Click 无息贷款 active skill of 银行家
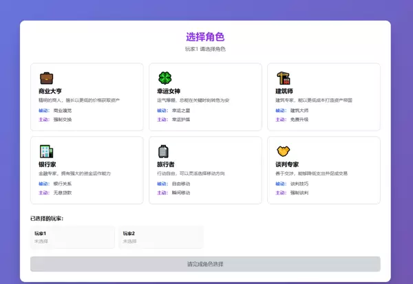The image size is (413, 284). click(63, 193)
